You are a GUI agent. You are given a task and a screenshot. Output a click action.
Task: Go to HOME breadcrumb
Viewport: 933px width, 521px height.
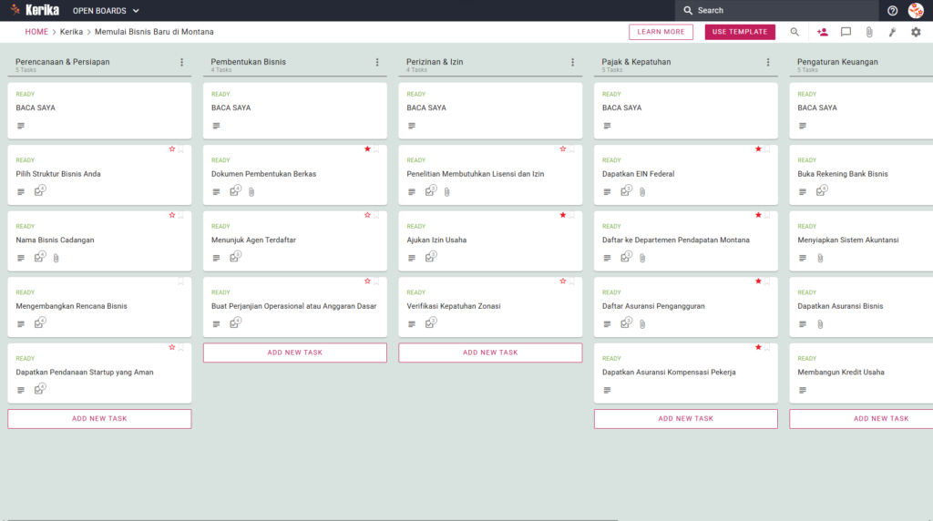point(36,32)
